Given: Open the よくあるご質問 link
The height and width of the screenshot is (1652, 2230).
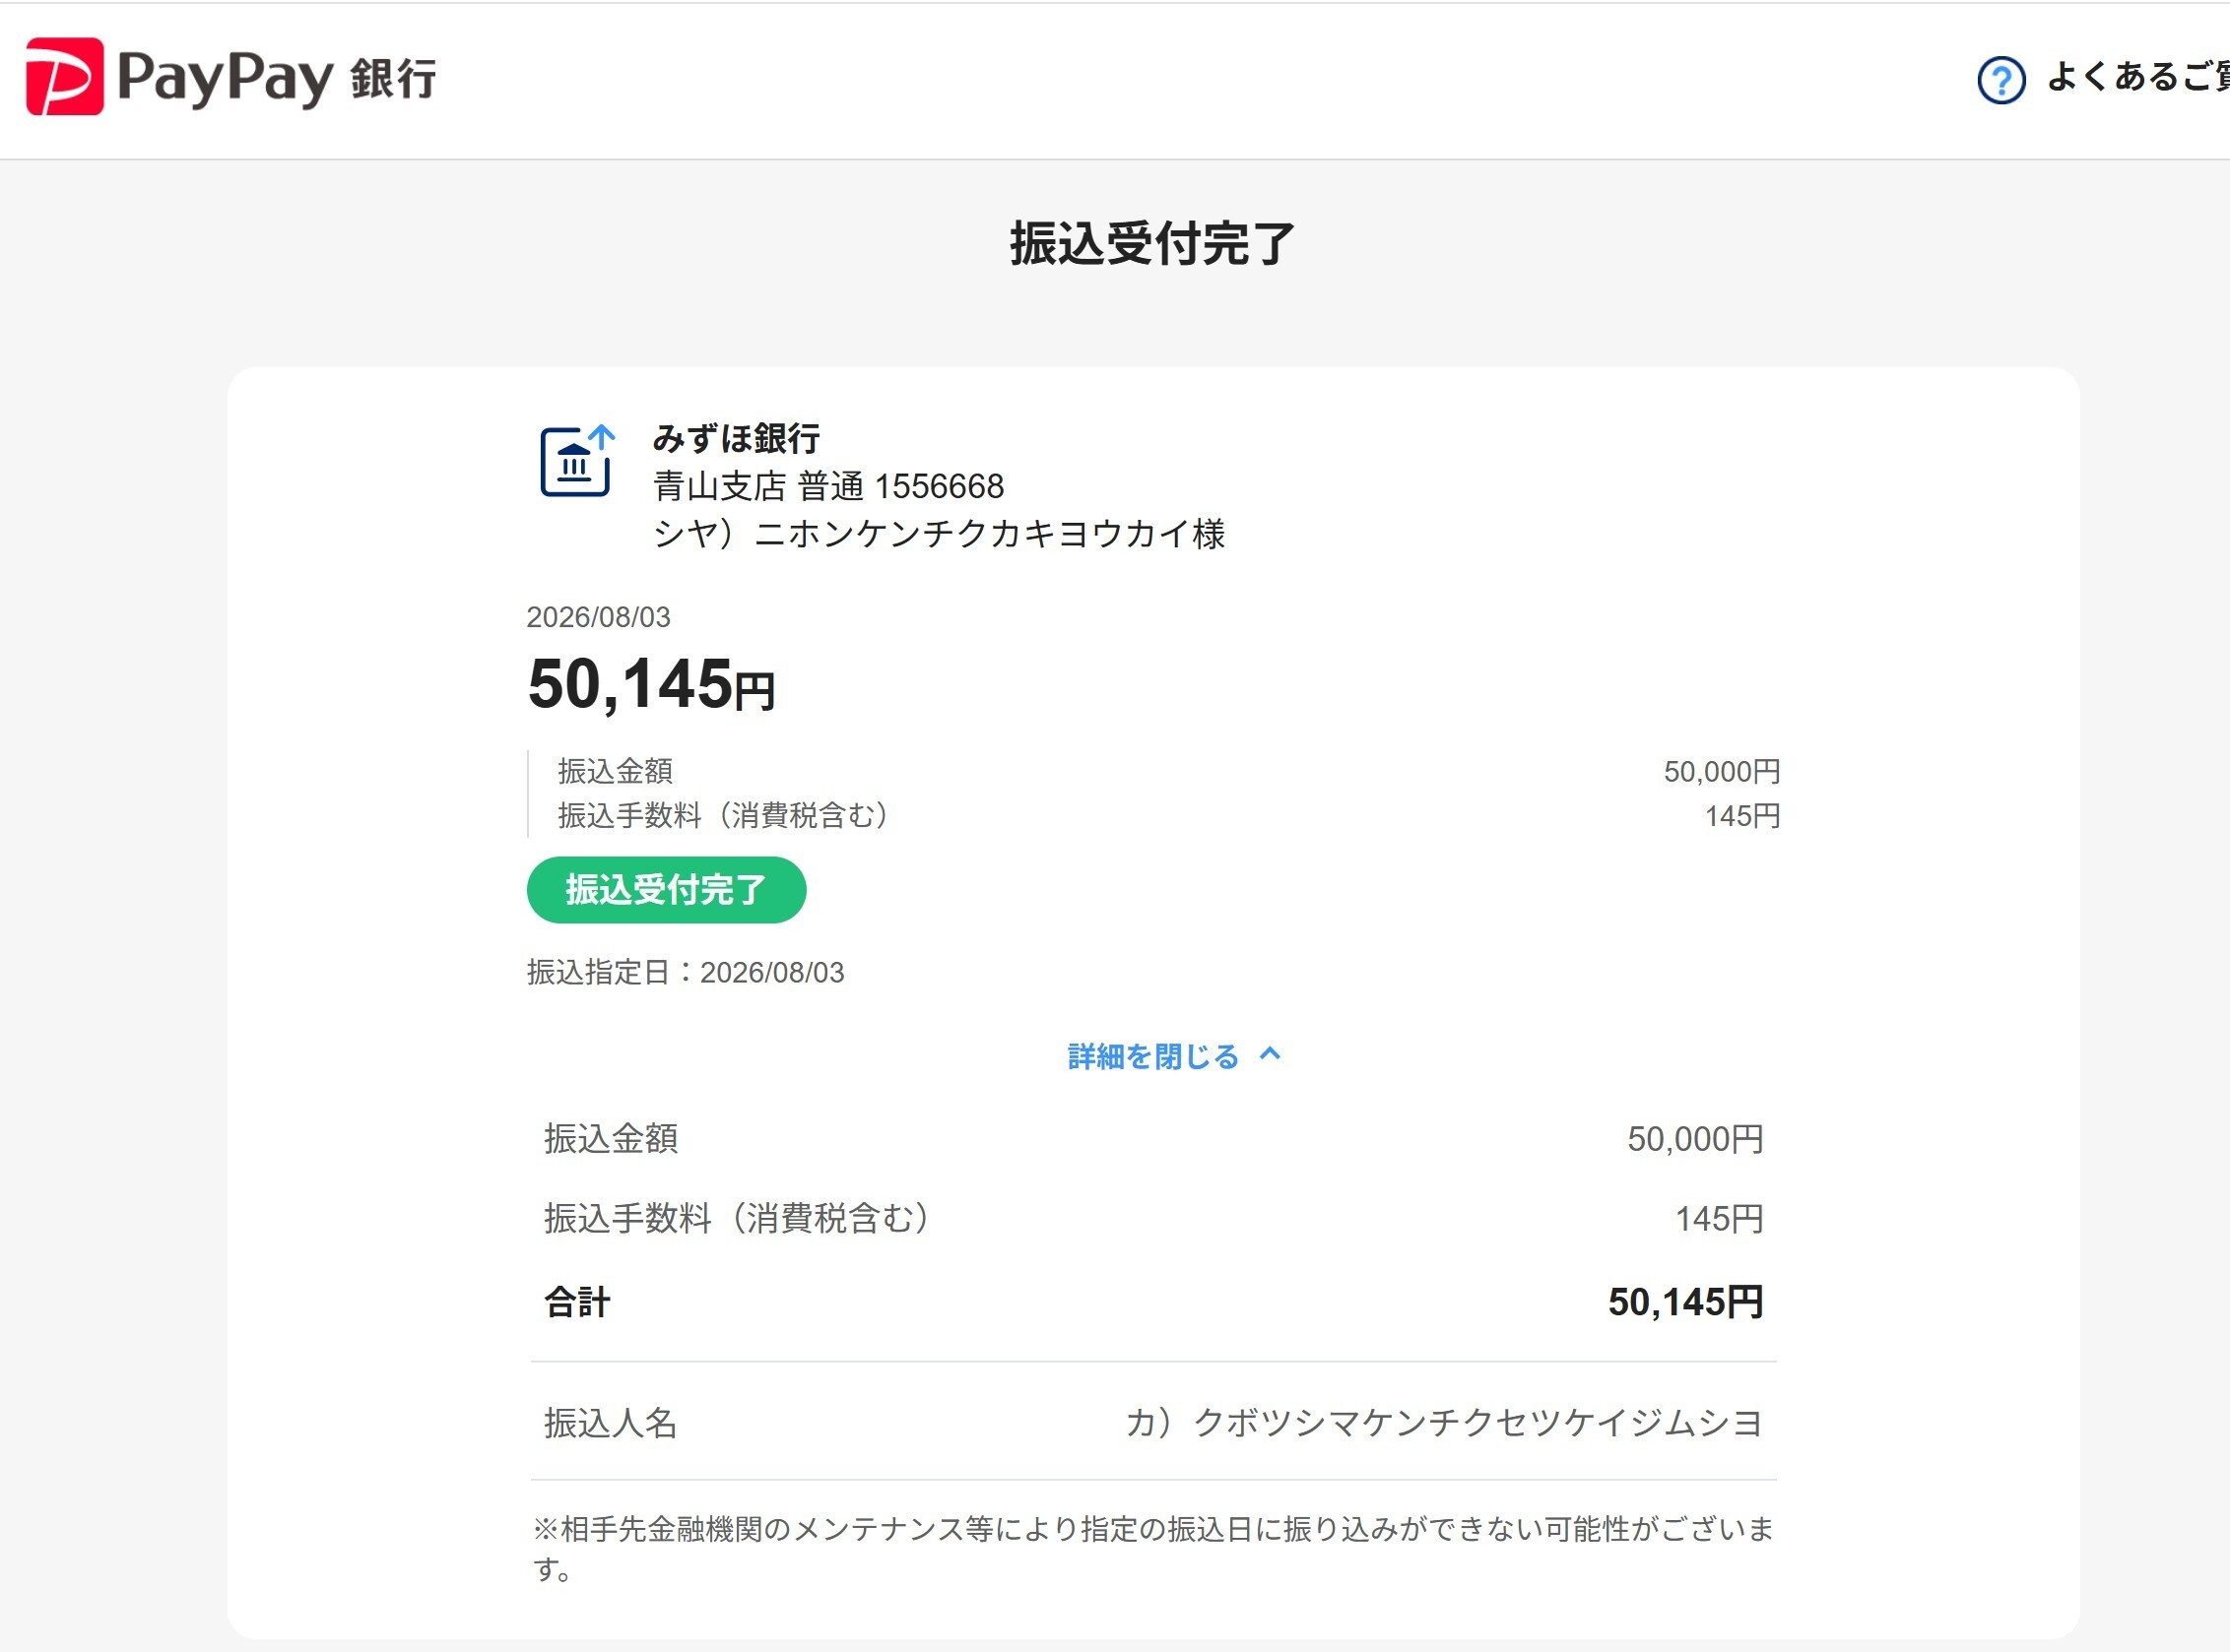Looking at the screenshot, I should coord(2137,77).
